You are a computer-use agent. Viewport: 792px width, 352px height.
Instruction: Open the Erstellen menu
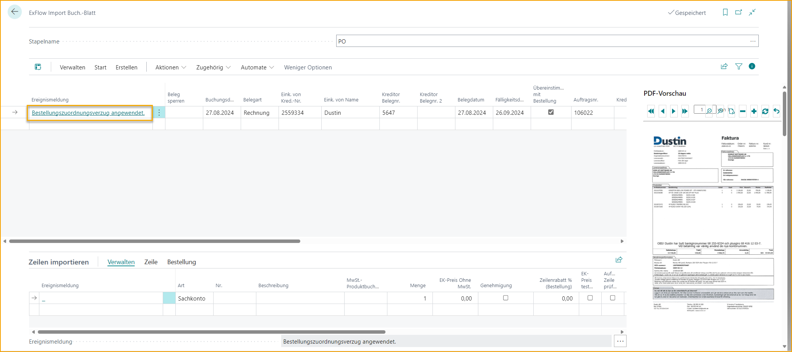coord(126,68)
